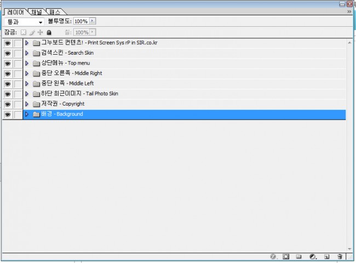Hide the Middle Left layer group
356x263 pixels.
tap(8, 84)
